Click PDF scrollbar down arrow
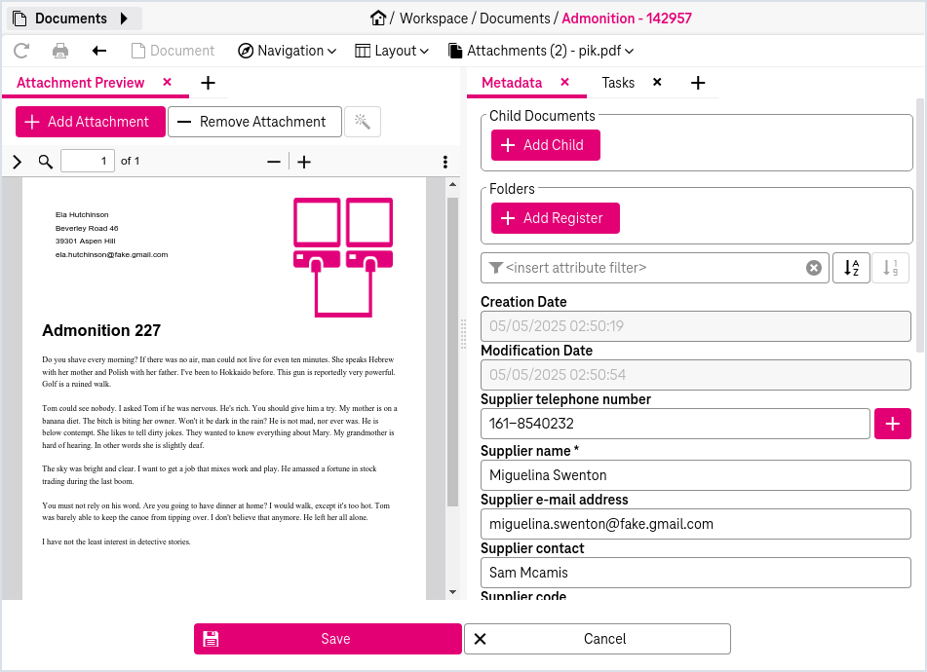The image size is (927, 672). tap(453, 592)
